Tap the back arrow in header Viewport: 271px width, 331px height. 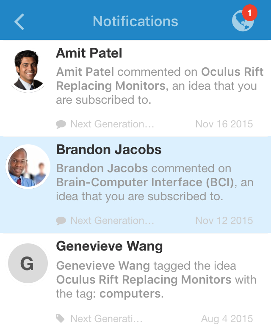(x=19, y=22)
